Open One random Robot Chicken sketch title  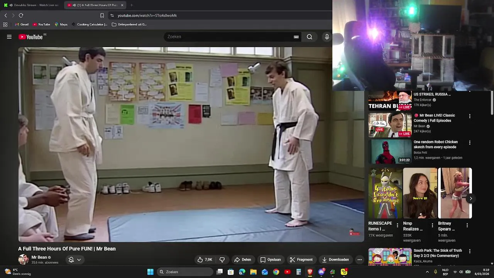click(x=436, y=144)
